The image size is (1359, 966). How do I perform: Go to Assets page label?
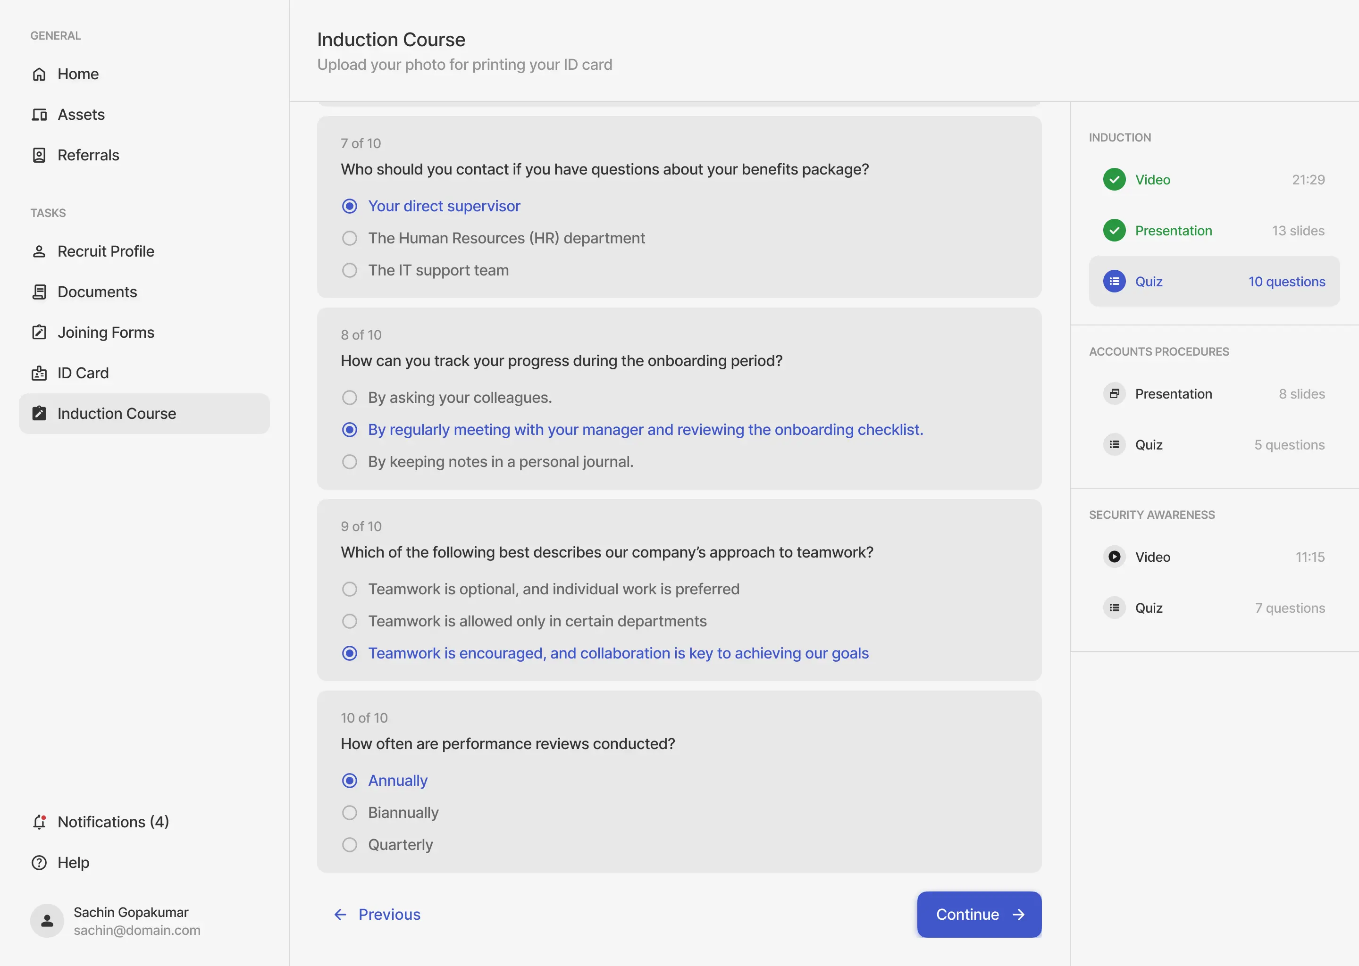point(81,114)
